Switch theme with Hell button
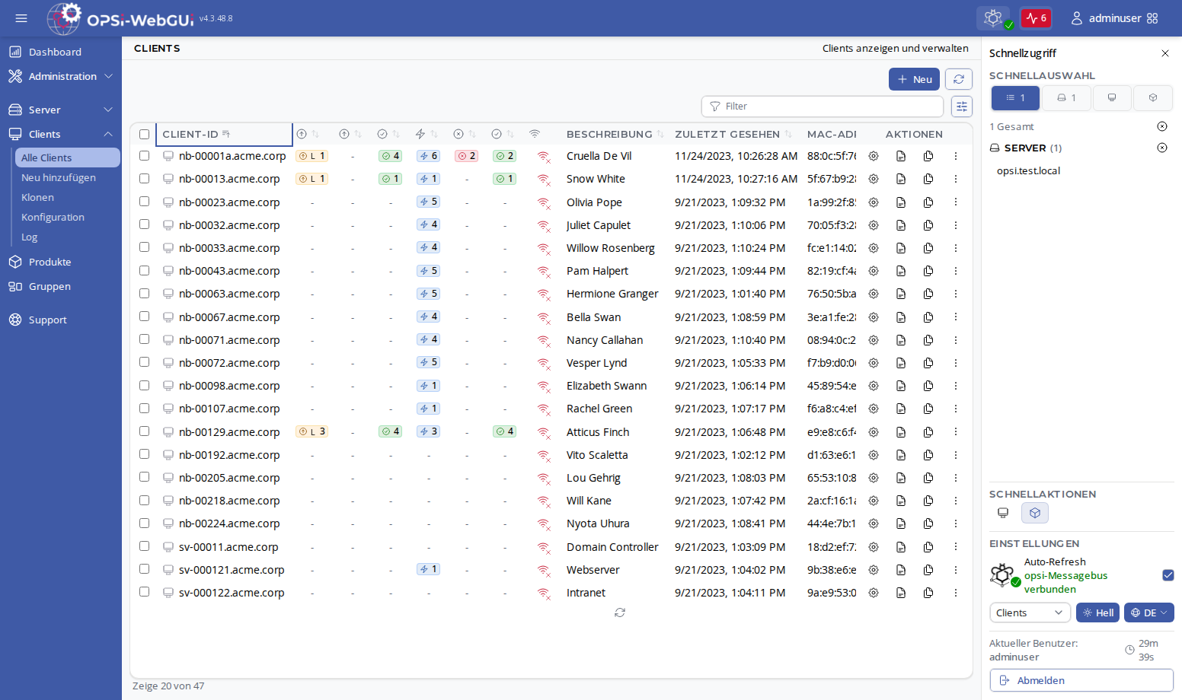The width and height of the screenshot is (1182, 700). (x=1097, y=612)
